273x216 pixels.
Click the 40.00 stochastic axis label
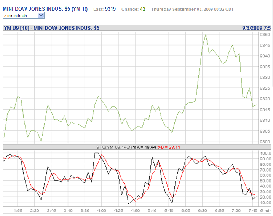point(265,186)
